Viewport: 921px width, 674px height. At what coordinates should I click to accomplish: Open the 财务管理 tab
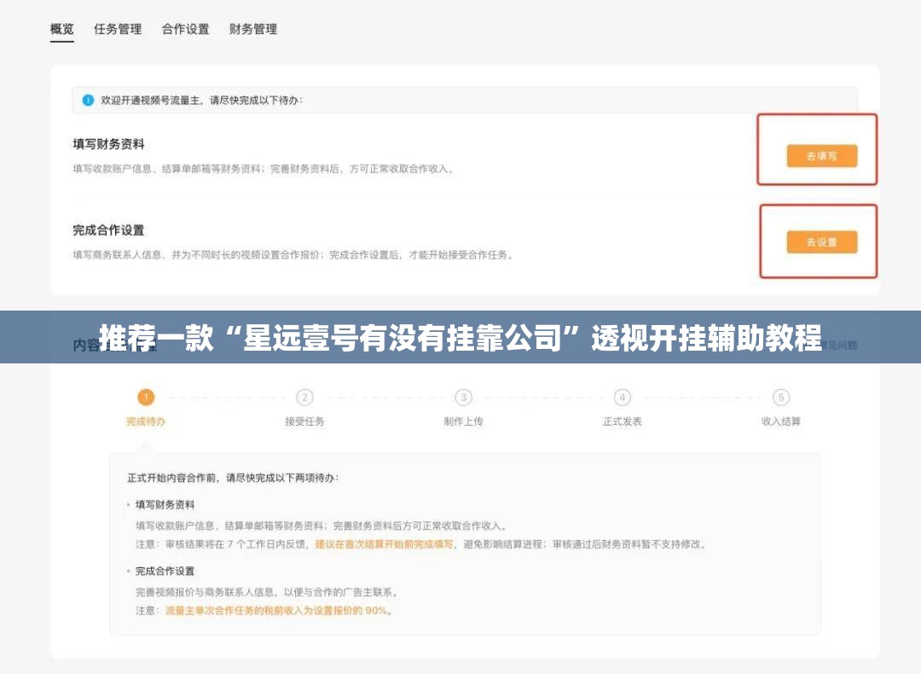click(253, 29)
